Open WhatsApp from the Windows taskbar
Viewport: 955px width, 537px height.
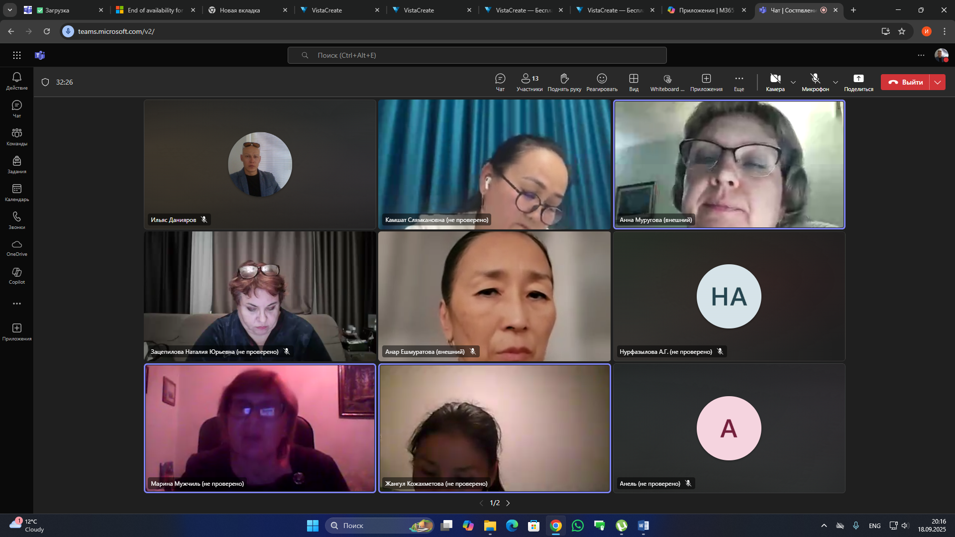pos(577,526)
